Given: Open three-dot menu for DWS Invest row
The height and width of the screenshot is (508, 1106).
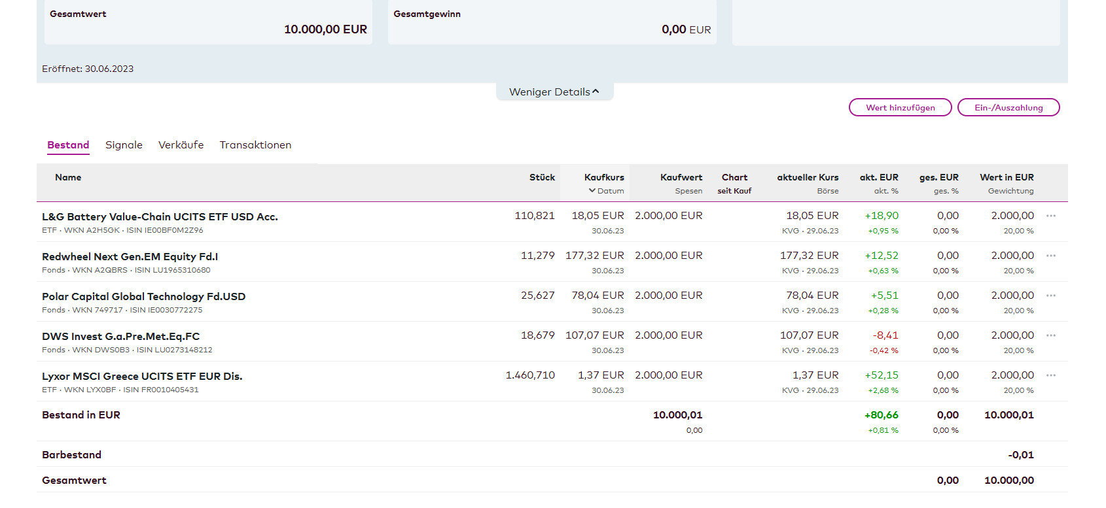Looking at the screenshot, I should [1051, 335].
